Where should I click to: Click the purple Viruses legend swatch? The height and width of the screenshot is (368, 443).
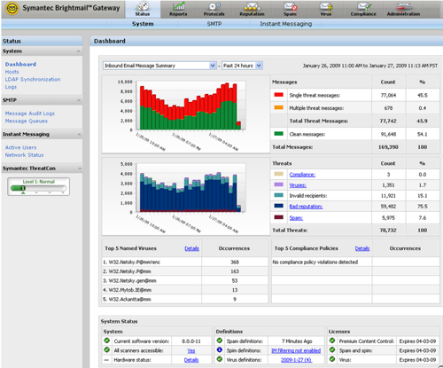point(278,184)
